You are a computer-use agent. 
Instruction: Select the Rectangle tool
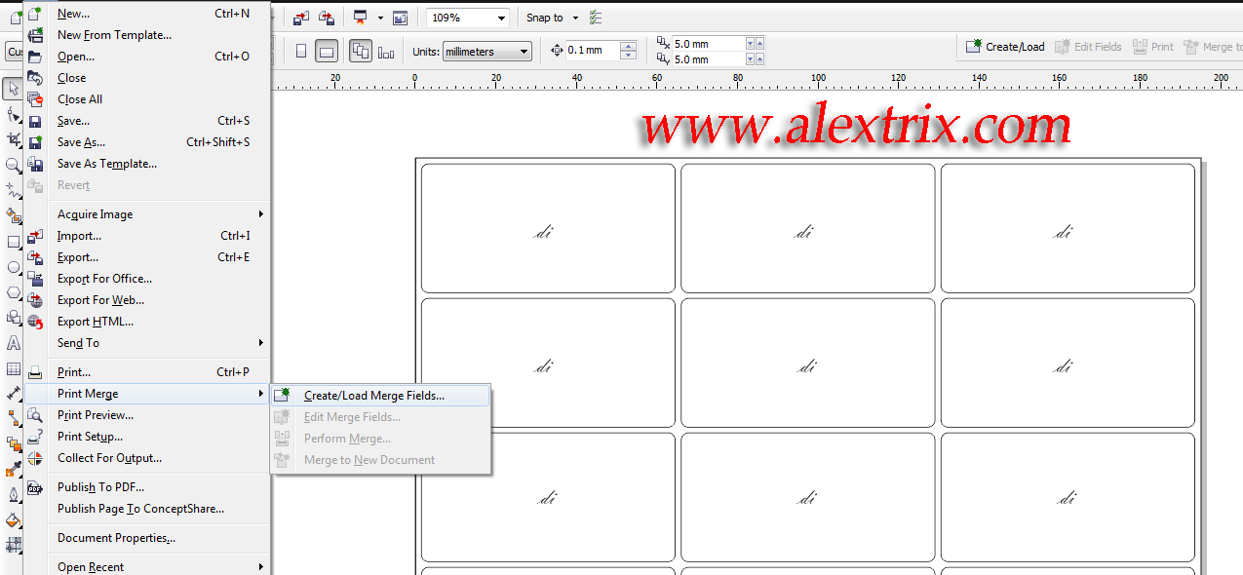[x=13, y=242]
